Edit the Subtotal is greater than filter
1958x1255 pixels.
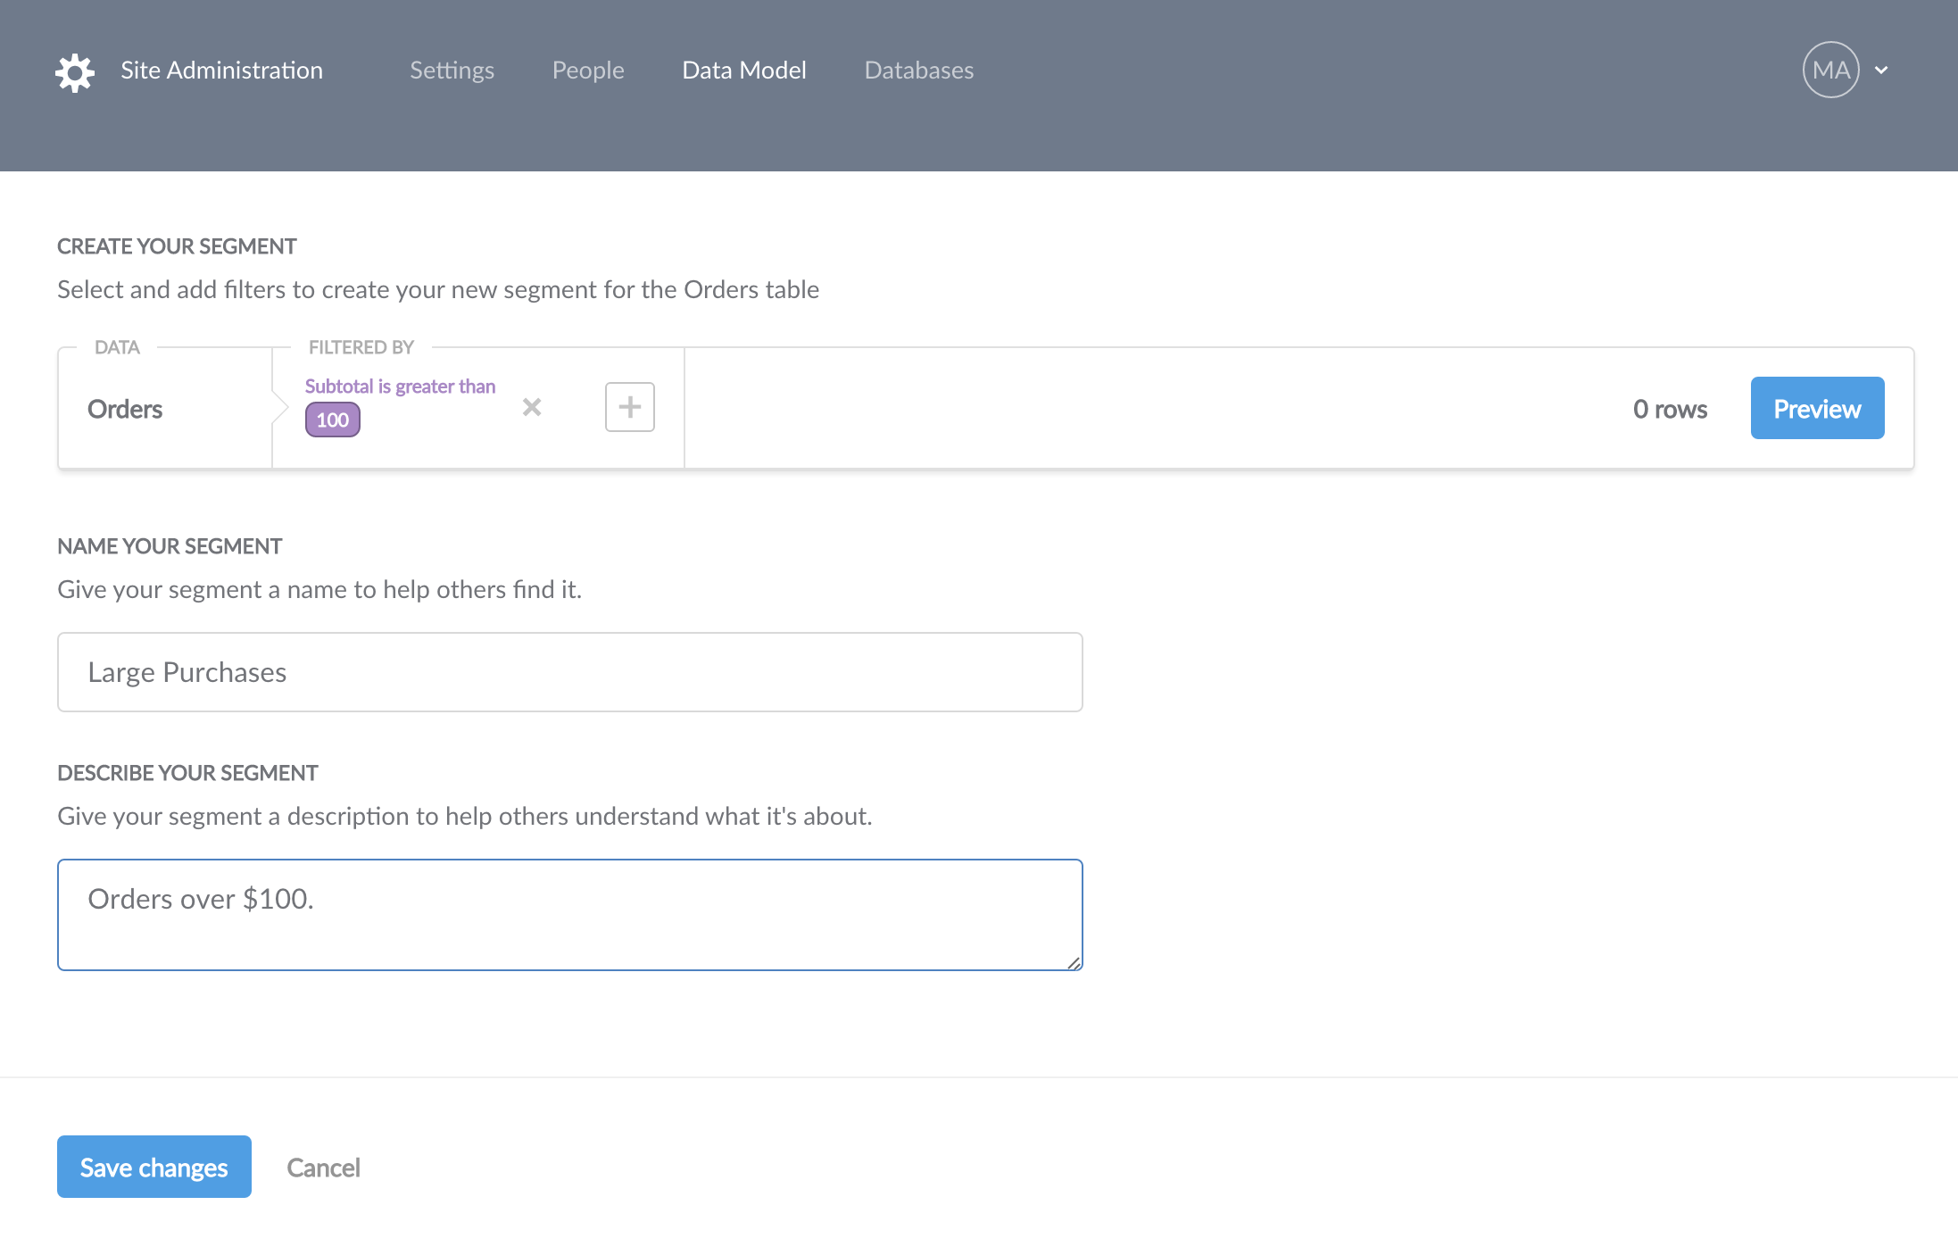400,386
